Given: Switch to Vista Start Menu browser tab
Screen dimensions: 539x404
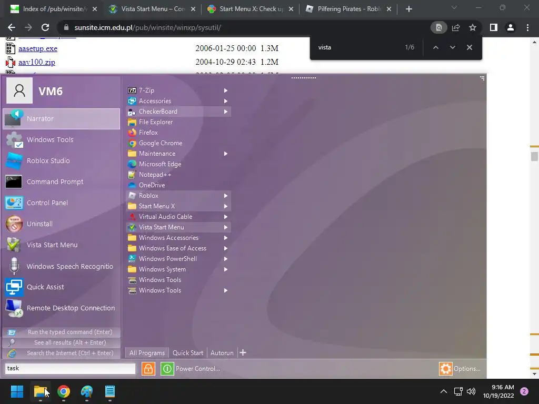Looking at the screenshot, I should (152, 9).
